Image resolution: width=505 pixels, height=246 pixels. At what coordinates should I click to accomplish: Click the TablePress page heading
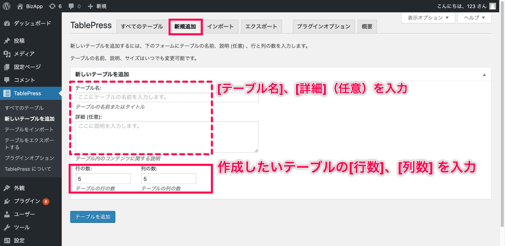[x=91, y=25]
